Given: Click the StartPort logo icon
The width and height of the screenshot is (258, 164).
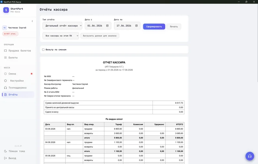Looking at the screenshot, I should (x=6, y=10).
